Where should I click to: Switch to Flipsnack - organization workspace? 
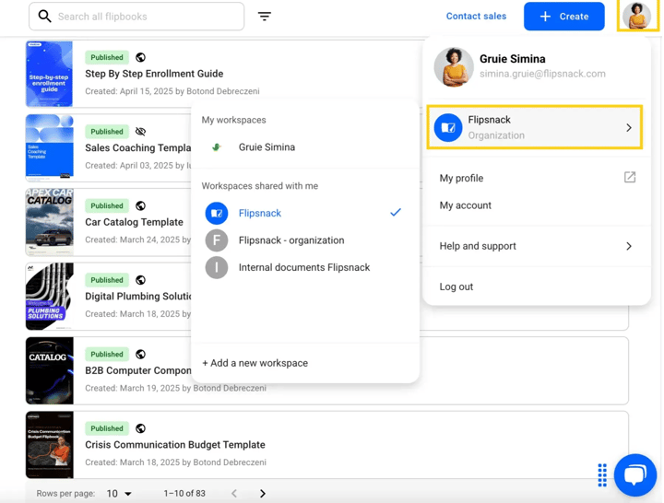[x=305, y=240]
